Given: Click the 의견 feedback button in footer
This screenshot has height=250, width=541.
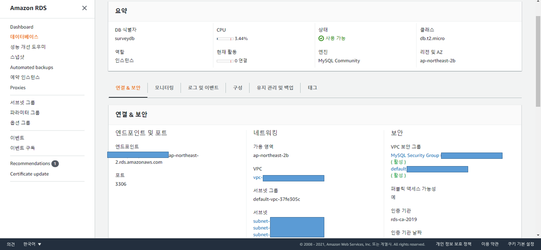Looking at the screenshot, I should tap(11, 244).
